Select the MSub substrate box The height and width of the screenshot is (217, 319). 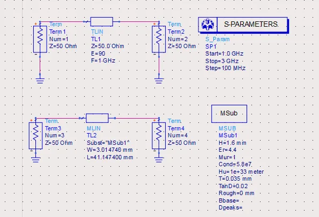coord(229,114)
